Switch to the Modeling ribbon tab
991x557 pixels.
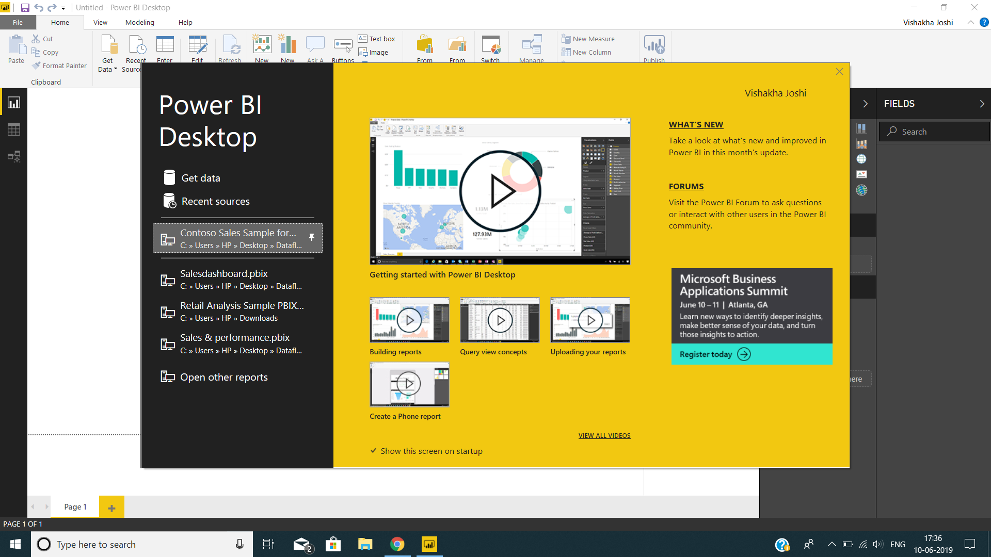coord(140,22)
